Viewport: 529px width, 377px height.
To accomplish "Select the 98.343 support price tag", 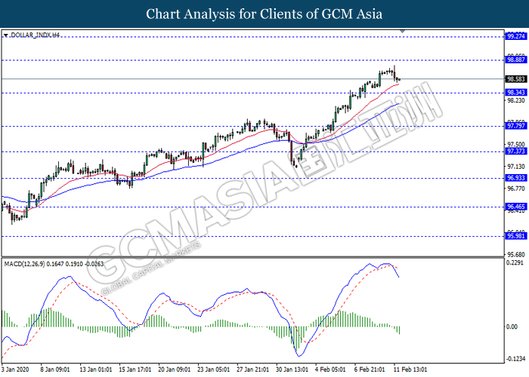I will 516,92.
